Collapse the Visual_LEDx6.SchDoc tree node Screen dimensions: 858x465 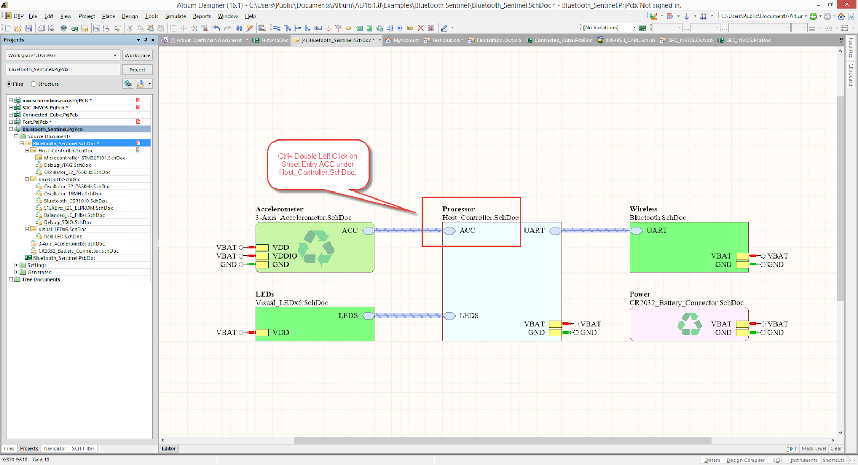tap(27, 230)
